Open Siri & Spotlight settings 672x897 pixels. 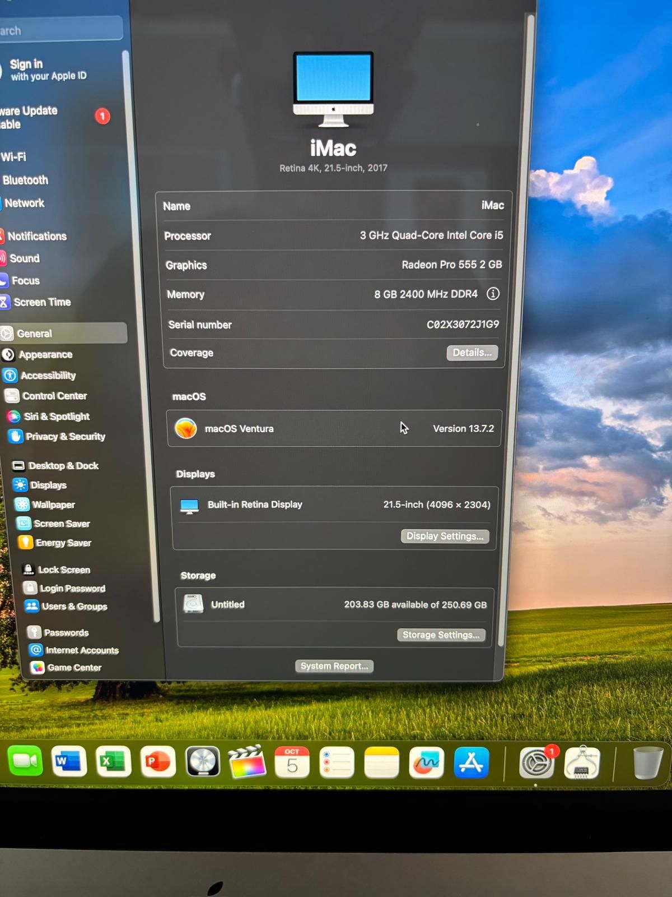point(48,416)
